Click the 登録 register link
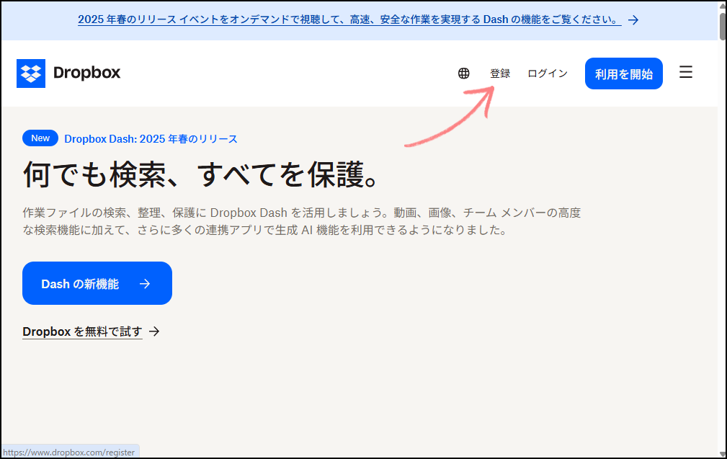 [x=500, y=73]
